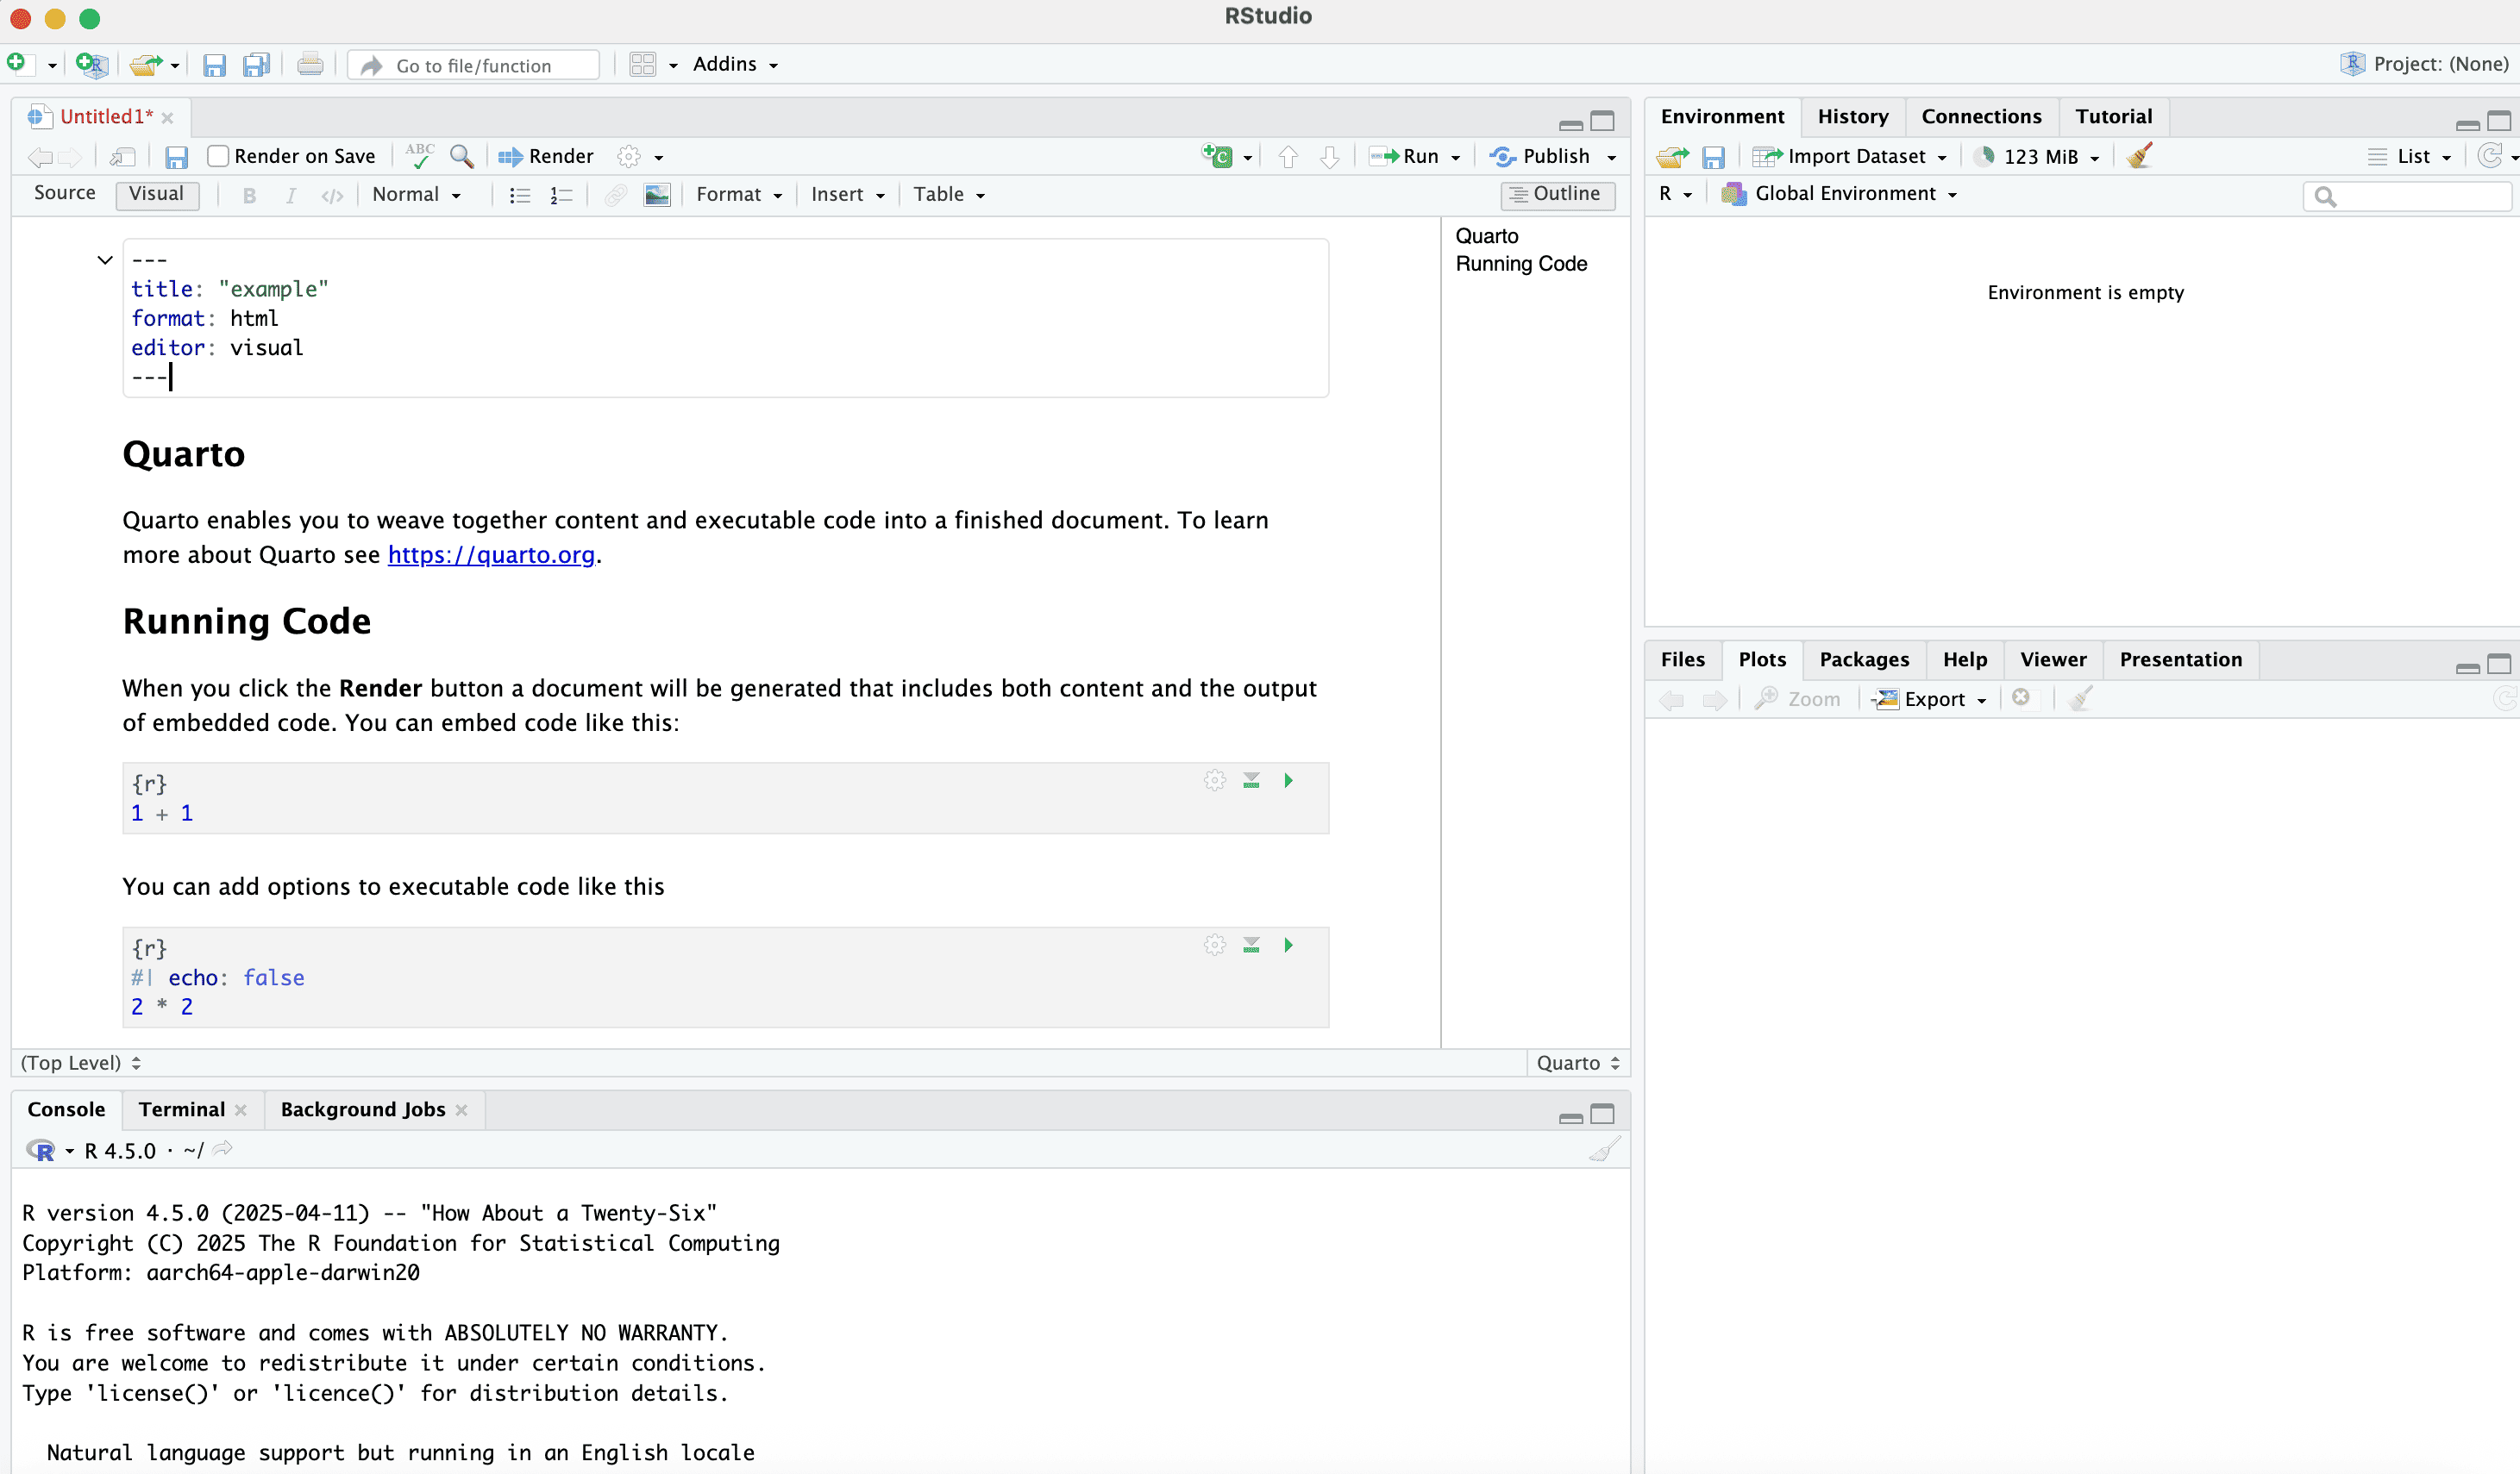Open the Packages tab
This screenshot has height=1474, width=2520.
[x=1863, y=659]
